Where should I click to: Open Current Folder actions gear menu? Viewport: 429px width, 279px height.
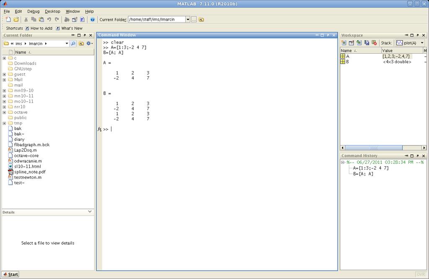90,44
